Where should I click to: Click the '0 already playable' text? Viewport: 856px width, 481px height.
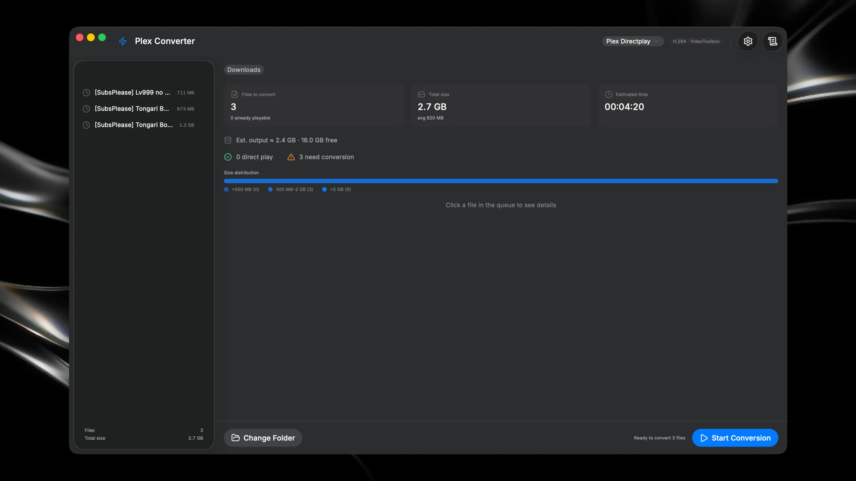pyautogui.click(x=250, y=118)
